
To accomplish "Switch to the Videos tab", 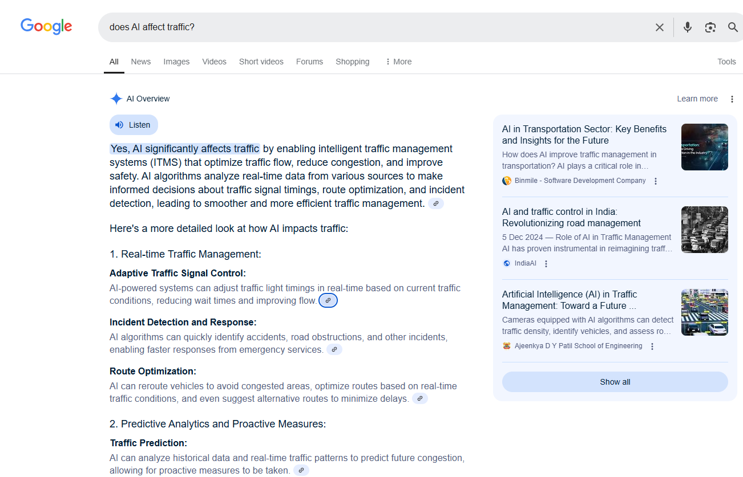I will pos(214,62).
